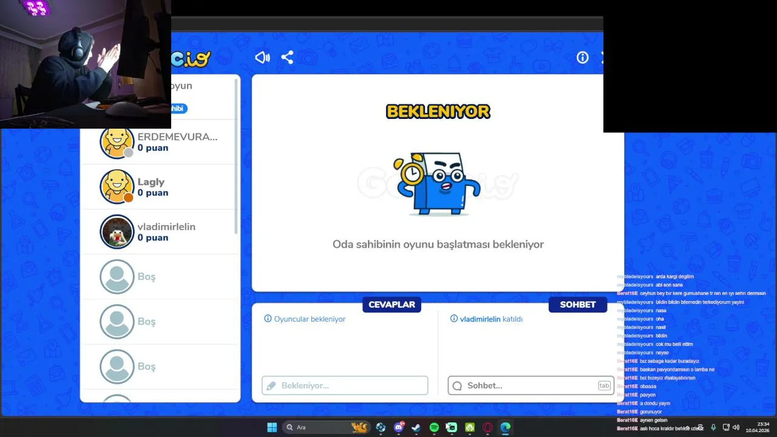
Task: Open vladimirlelin profile picture
Action: (x=117, y=231)
